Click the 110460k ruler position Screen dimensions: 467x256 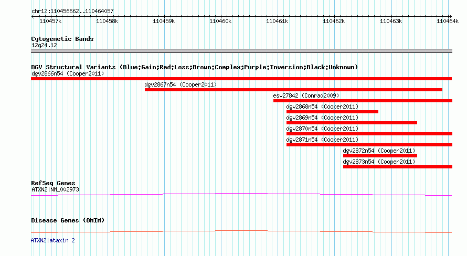(x=220, y=21)
